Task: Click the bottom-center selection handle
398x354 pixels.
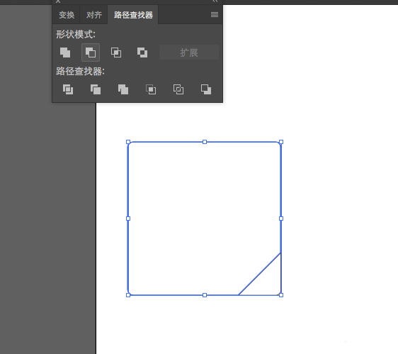Action: pyautogui.click(x=205, y=295)
